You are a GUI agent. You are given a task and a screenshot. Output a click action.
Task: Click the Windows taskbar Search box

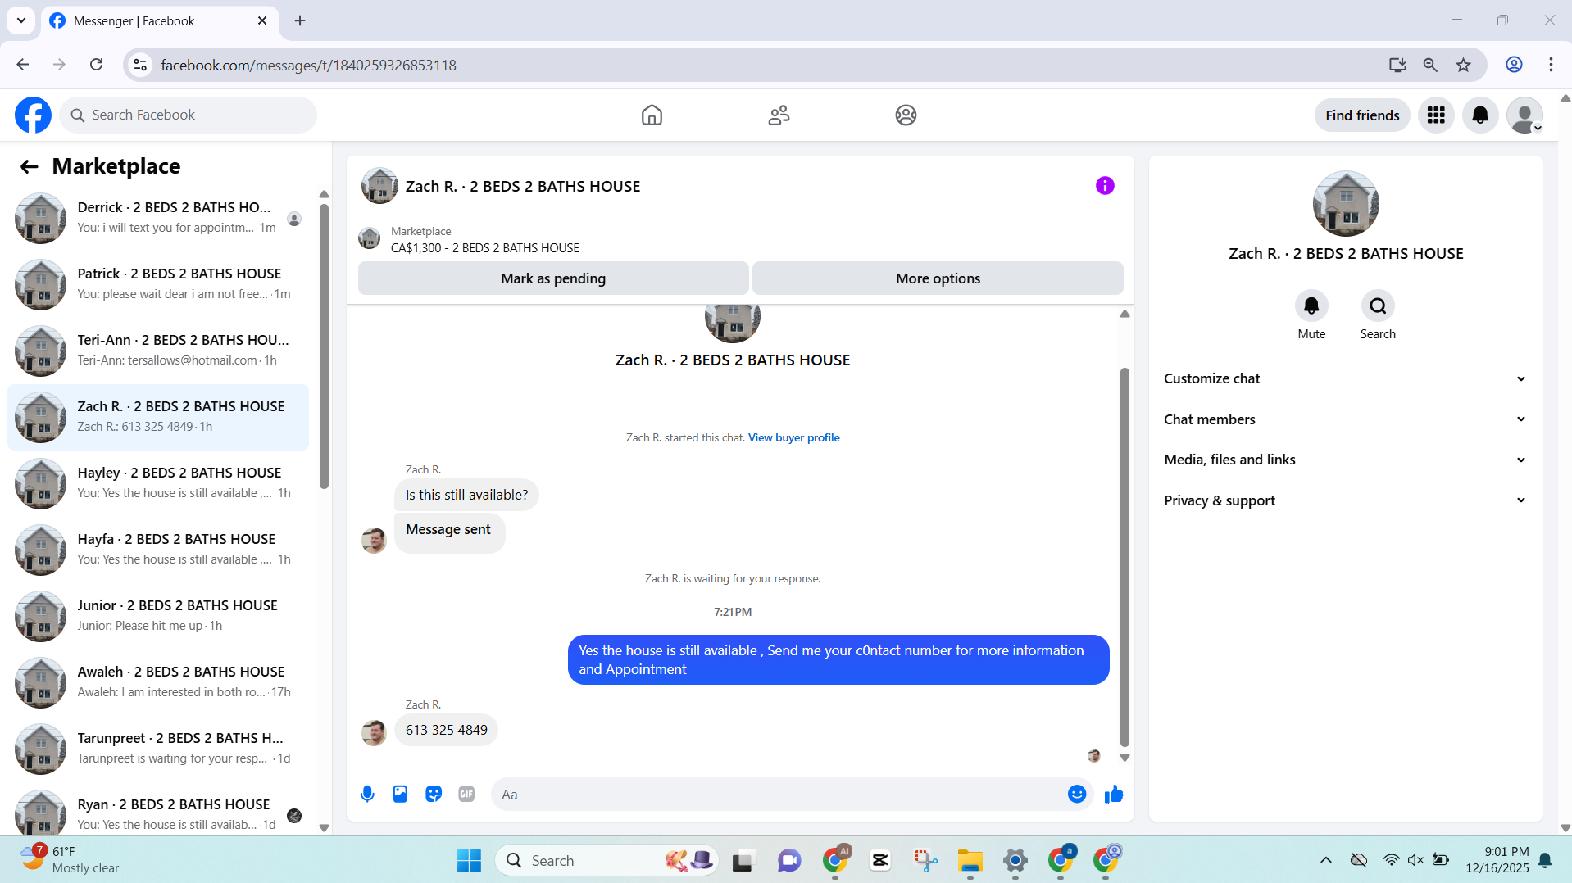(x=607, y=861)
